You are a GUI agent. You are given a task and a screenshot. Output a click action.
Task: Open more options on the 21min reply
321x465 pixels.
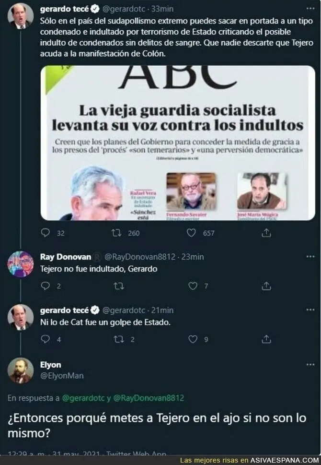[x=310, y=310]
